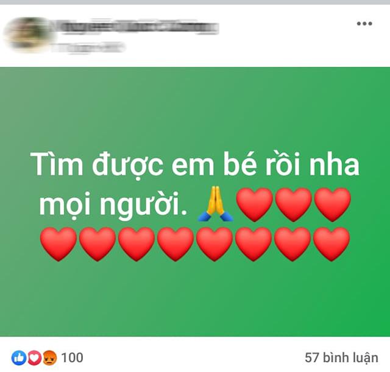Click the first heart in the bottom hearts row
The width and height of the screenshot is (390, 372).
point(58,244)
